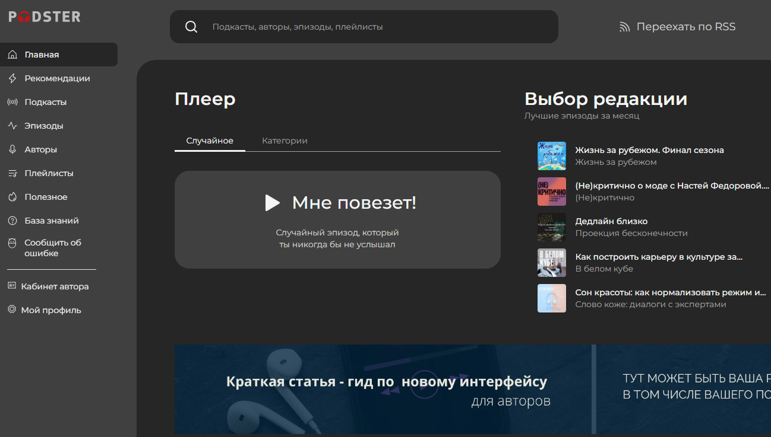Viewport: 771px width, 437px height.
Task: Click podcast name (Не)критично under second episode
Action: [x=605, y=197]
